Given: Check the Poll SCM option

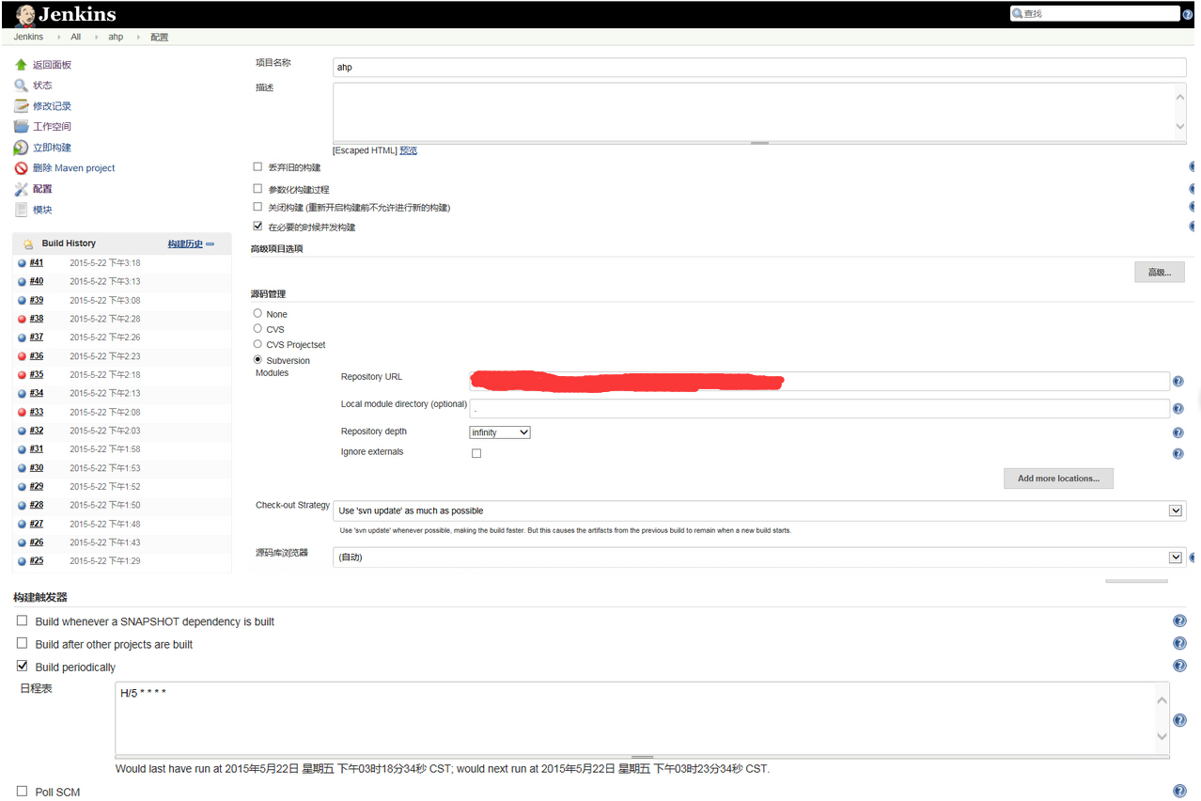Looking at the screenshot, I should pos(22,791).
